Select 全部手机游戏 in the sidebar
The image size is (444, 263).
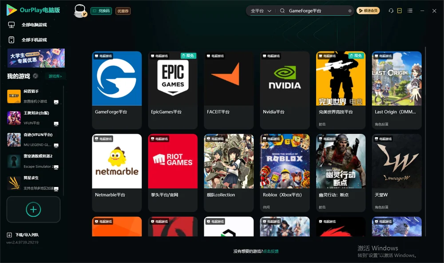point(28,40)
